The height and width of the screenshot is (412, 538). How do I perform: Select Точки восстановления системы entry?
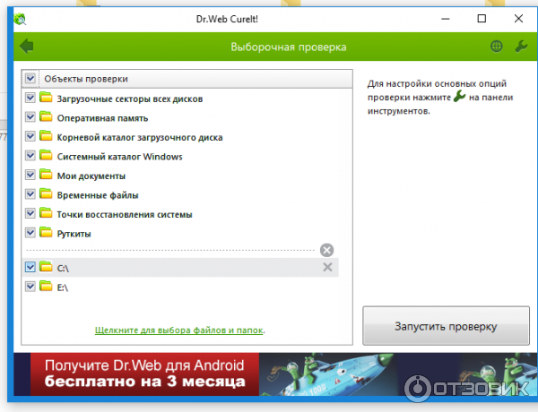[x=124, y=215]
